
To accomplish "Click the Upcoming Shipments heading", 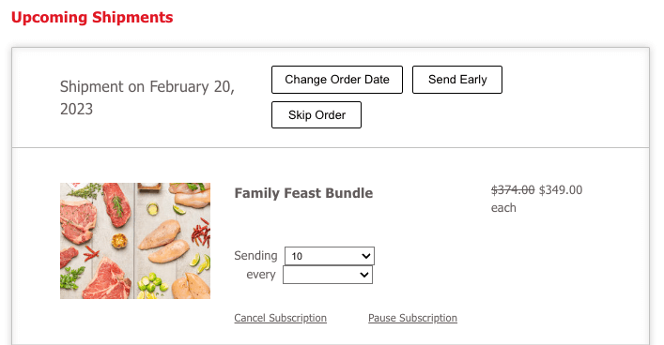I will [92, 17].
